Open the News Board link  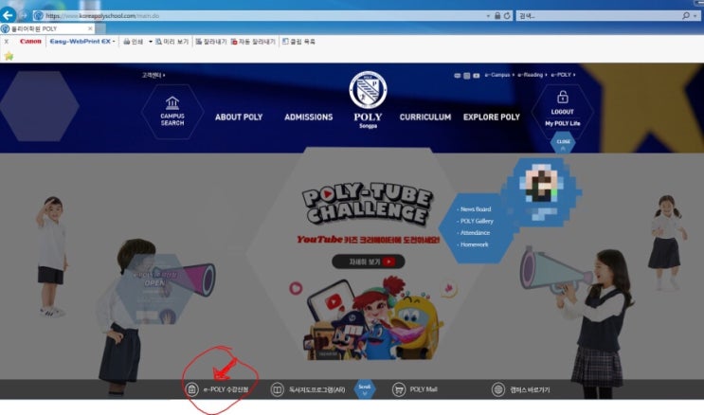click(x=475, y=208)
